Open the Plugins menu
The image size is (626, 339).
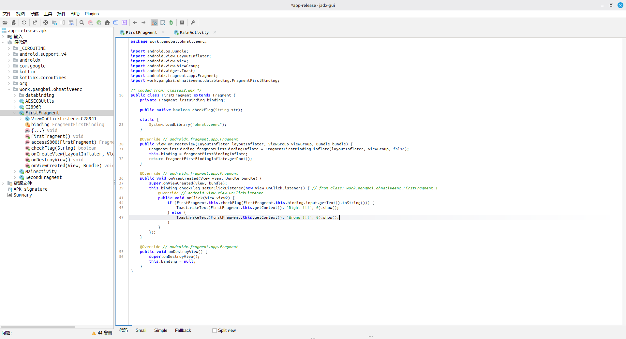point(92,14)
